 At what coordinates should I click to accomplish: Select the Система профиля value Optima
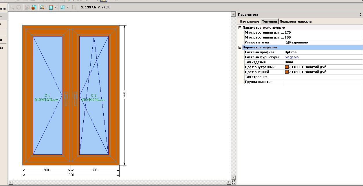pos(323,52)
